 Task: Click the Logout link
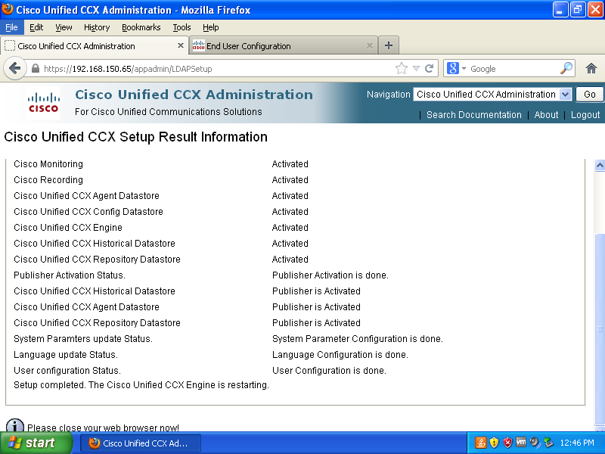[585, 115]
